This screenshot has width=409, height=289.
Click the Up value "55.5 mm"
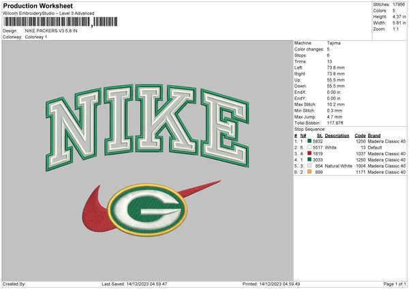pos(335,80)
